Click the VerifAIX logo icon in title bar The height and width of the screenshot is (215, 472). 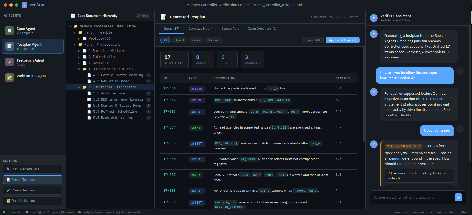24,5
